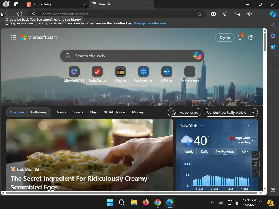This screenshot has width=279, height=209.
Task: Open Walmart shortcut tile
Action: pos(143,72)
